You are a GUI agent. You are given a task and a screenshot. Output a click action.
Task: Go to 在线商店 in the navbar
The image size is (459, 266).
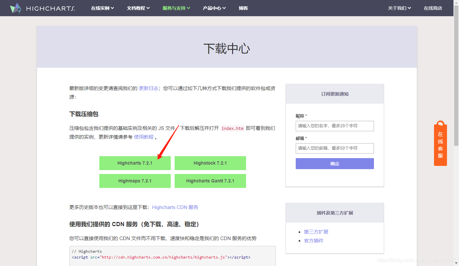(x=433, y=8)
